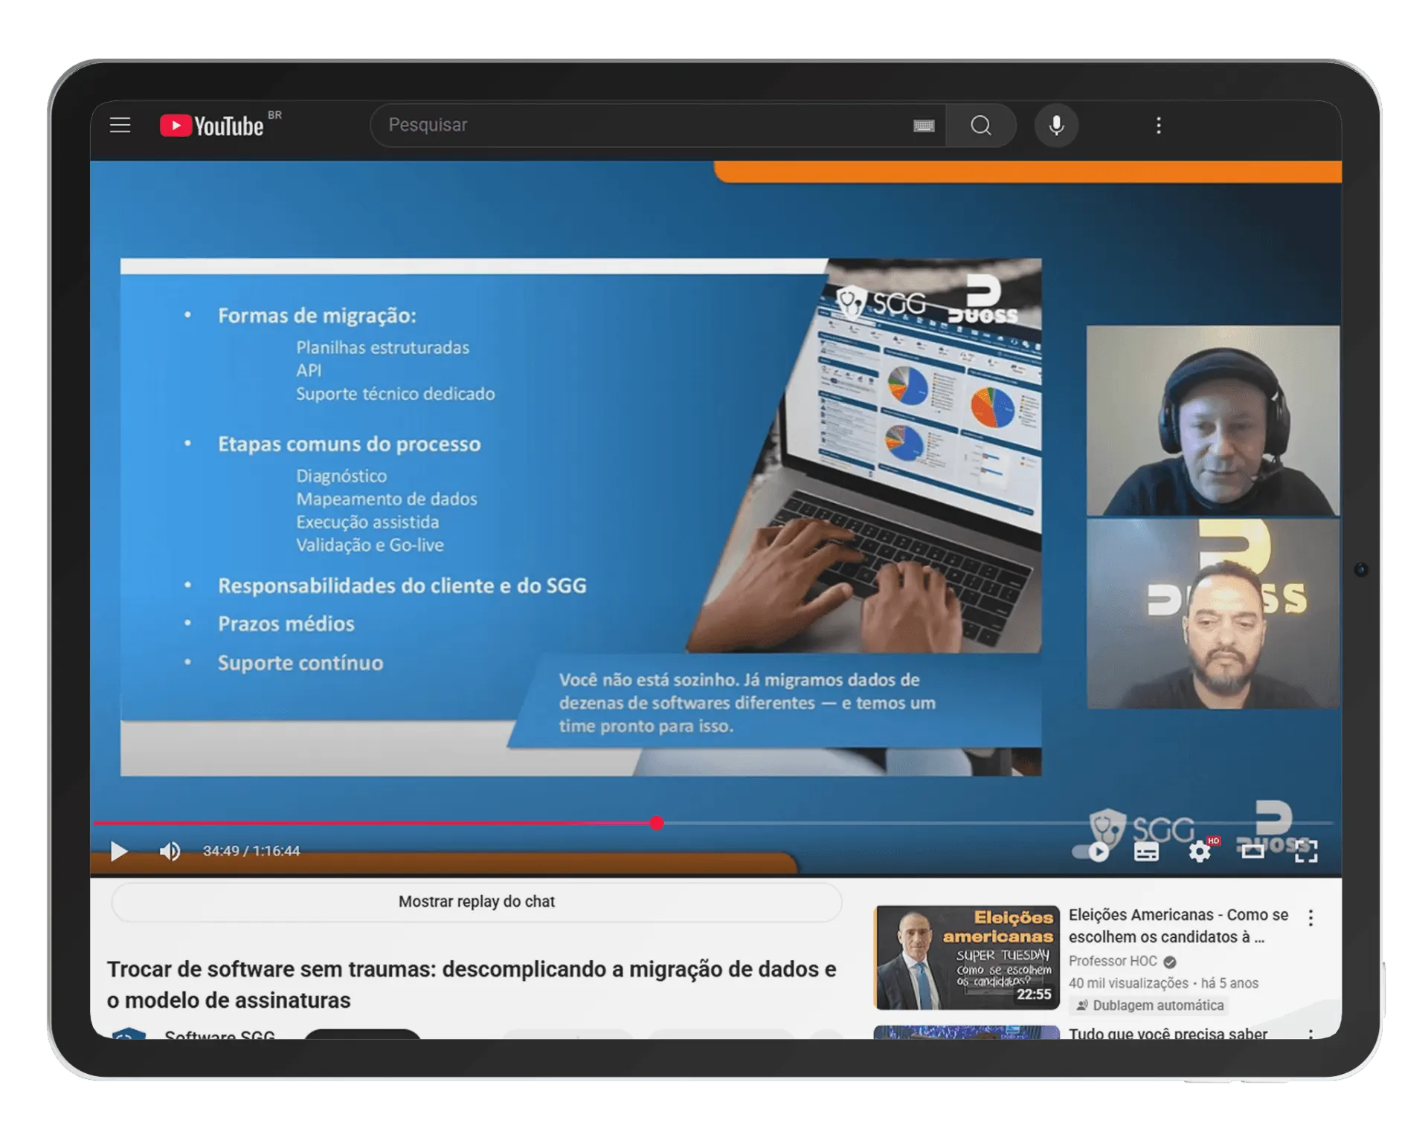Click Mostrar replay do chat button
This screenshot has width=1428, height=1143.
(477, 901)
